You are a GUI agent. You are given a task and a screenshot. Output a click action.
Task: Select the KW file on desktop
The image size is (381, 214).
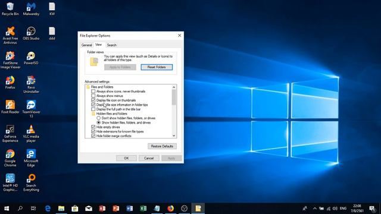tap(52, 9)
